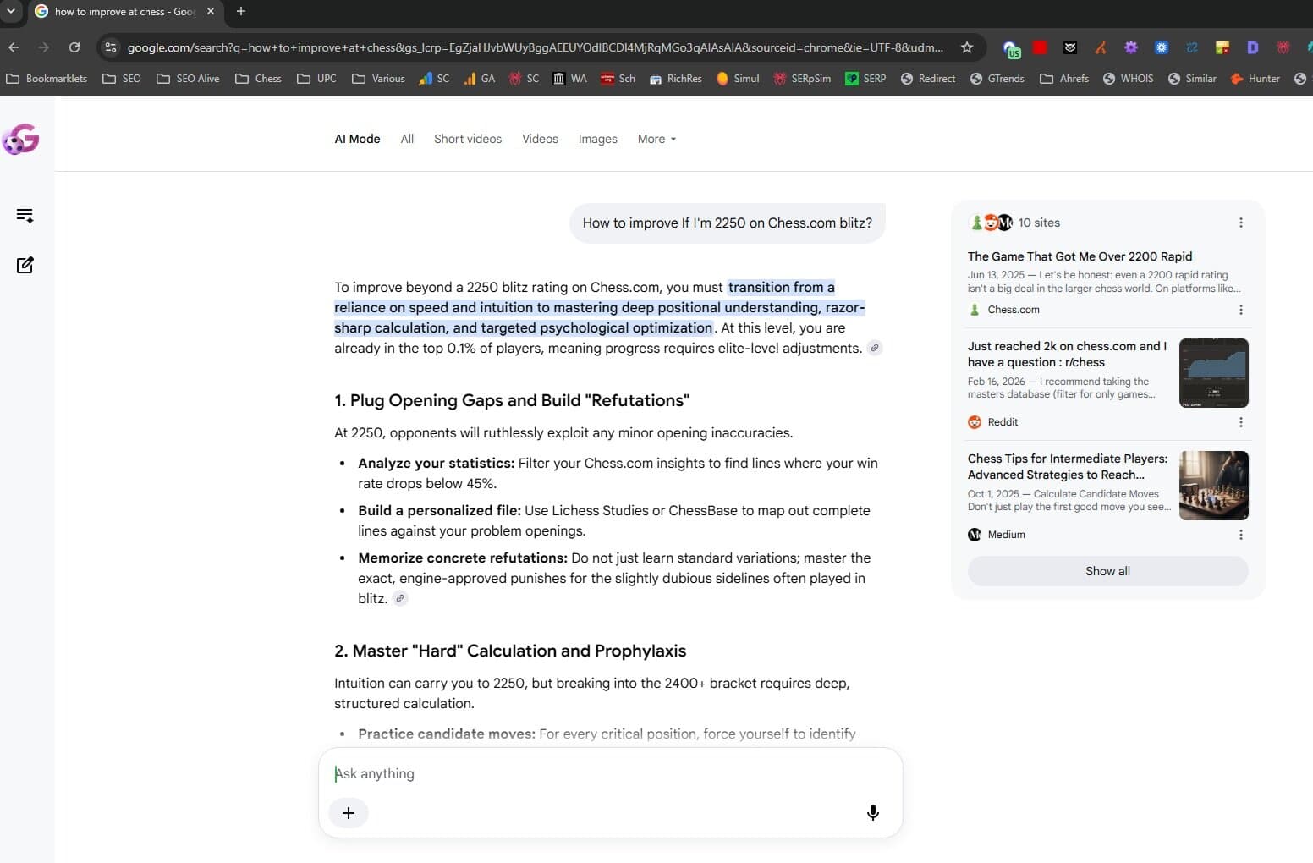Reload the current Google search page

[74, 47]
